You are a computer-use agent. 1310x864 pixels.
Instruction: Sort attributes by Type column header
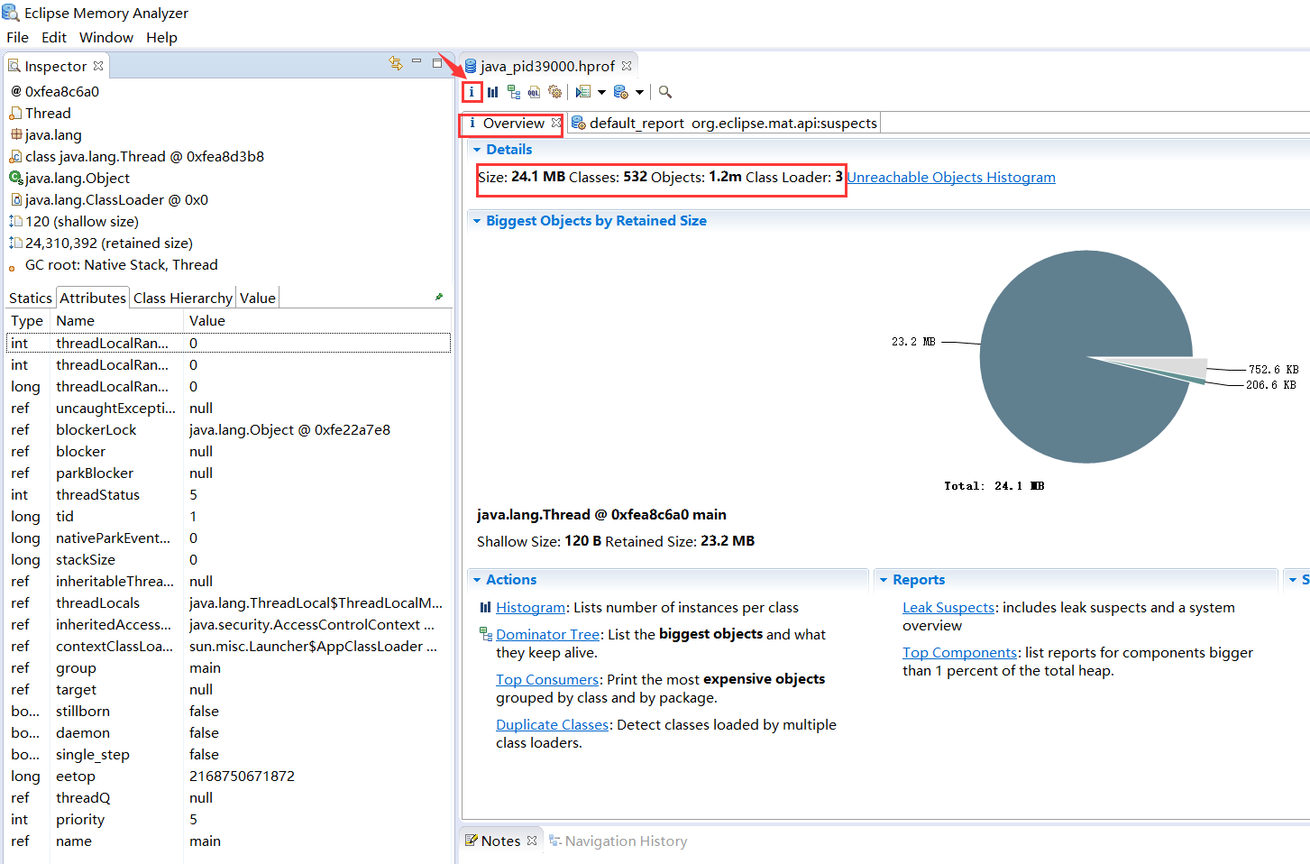(x=28, y=320)
